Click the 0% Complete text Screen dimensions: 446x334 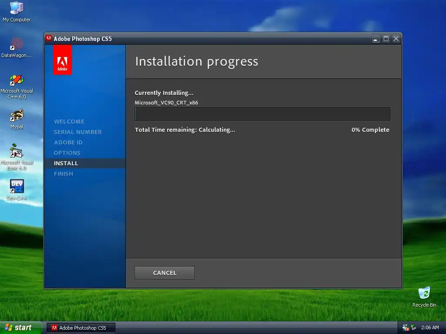click(370, 130)
